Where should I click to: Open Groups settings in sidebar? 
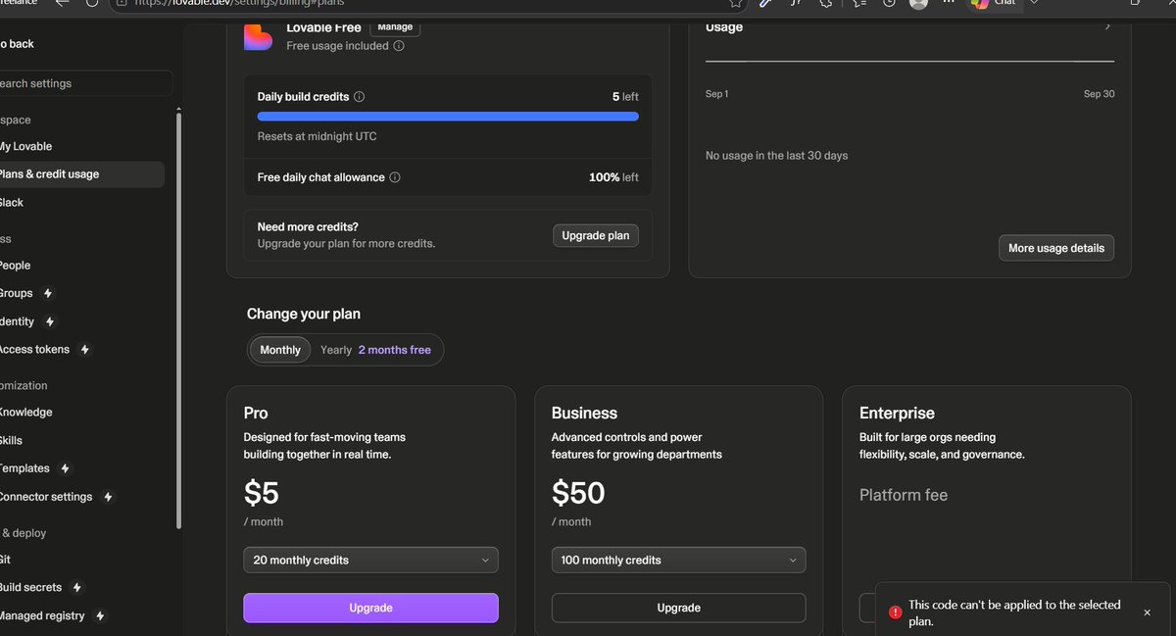tap(17, 293)
